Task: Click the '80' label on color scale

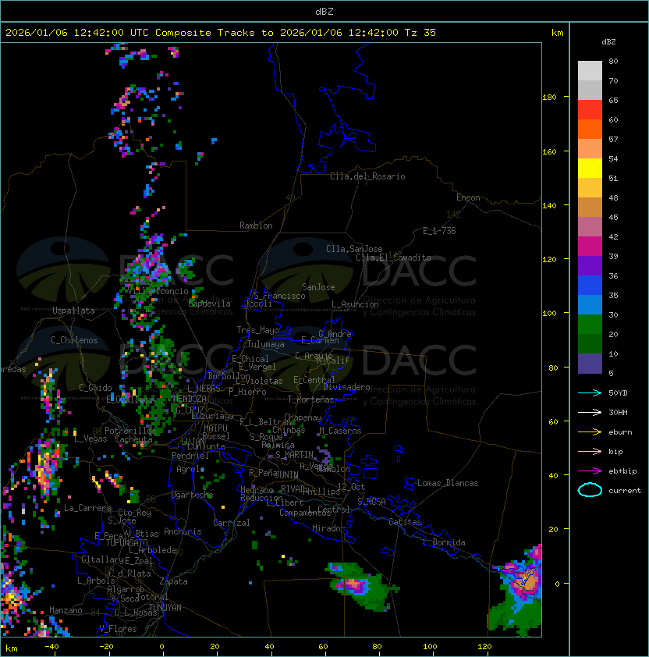Action: click(x=613, y=61)
